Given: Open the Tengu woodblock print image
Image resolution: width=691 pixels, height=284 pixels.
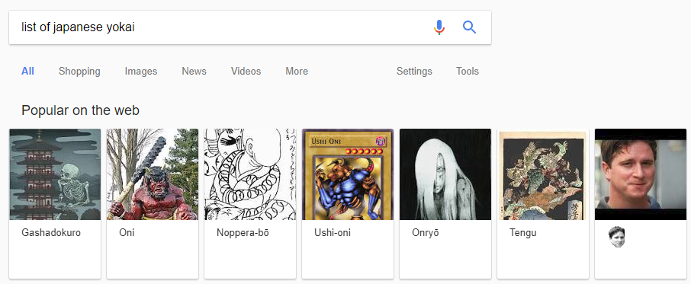Looking at the screenshot, I should [543, 174].
